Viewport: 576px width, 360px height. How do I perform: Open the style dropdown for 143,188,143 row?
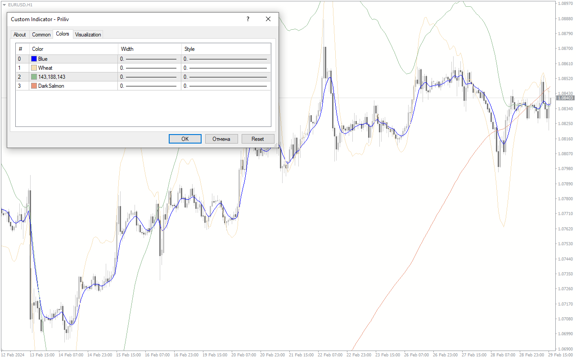(x=226, y=77)
